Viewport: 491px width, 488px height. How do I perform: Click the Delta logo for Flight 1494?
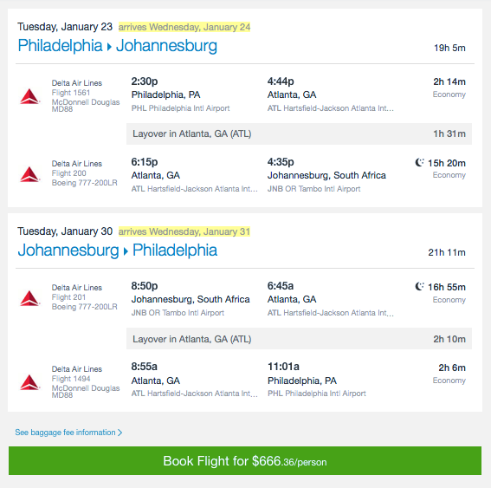tap(29, 382)
